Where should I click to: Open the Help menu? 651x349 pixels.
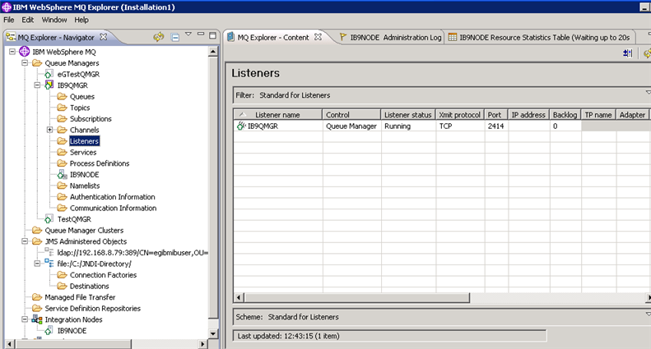point(81,20)
